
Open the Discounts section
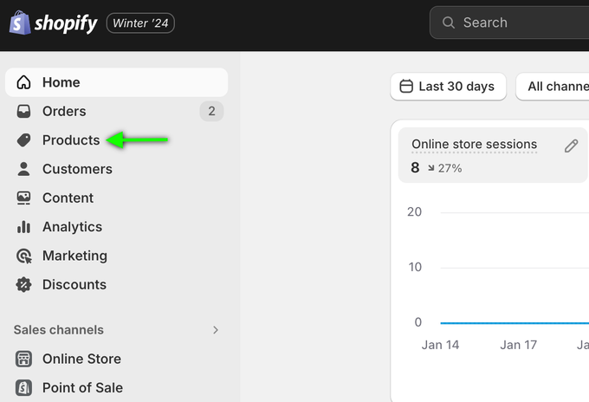coord(74,285)
